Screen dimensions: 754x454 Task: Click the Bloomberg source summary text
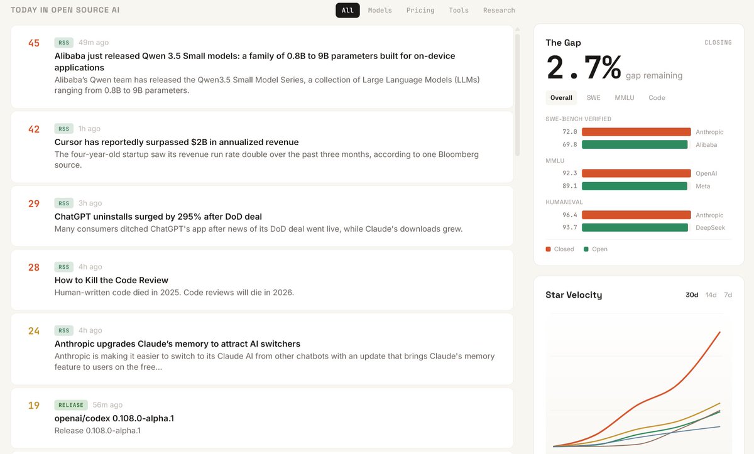[266, 159]
